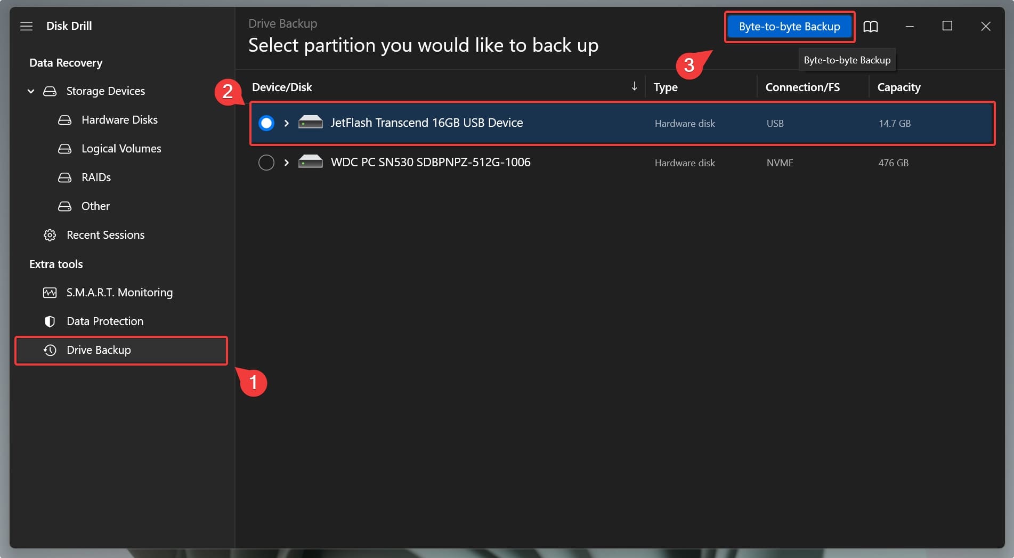This screenshot has width=1014, height=558.
Task: Click the WDC PC SN530 drive icon
Action: [x=311, y=162]
